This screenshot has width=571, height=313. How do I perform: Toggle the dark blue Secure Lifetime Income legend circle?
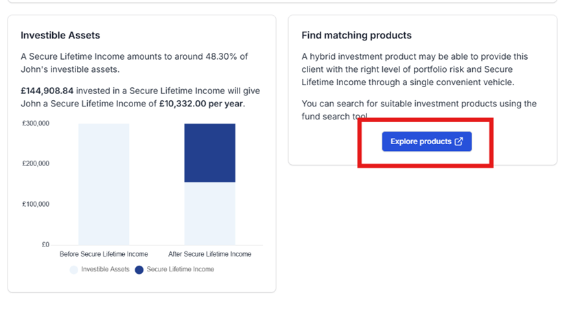tap(139, 270)
